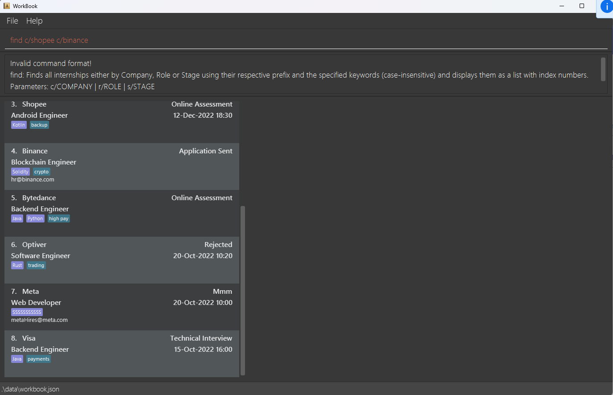
Task: Click the backup tag on Shopee
Action: pos(39,125)
